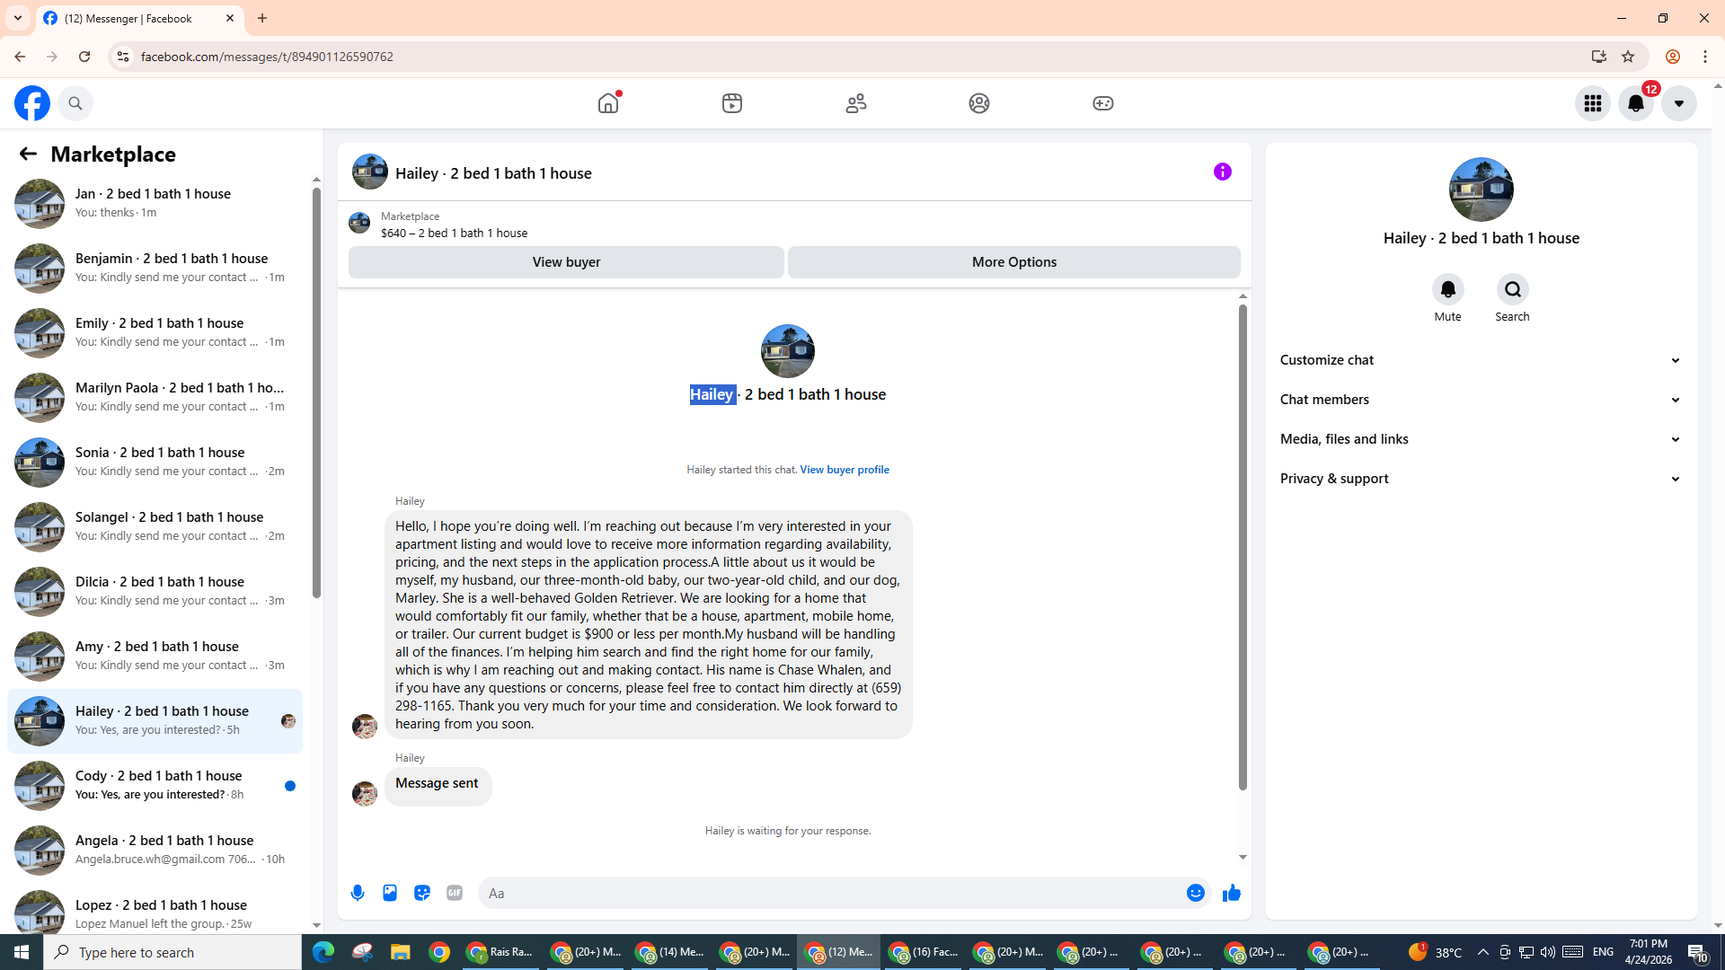The width and height of the screenshot is (1725, 970).
Task: Open File Explorer from taskbar
Action: [x=400, y=952]
